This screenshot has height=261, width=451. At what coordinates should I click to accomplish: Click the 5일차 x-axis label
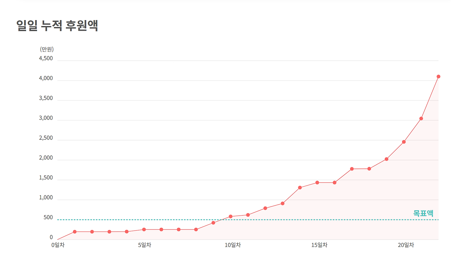point(144,245)
